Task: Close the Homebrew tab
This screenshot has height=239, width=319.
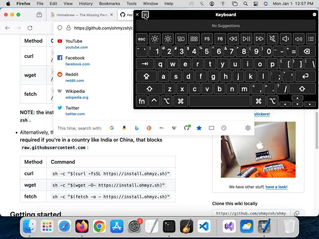Action: pyautogui.click(x=112, y=15)
